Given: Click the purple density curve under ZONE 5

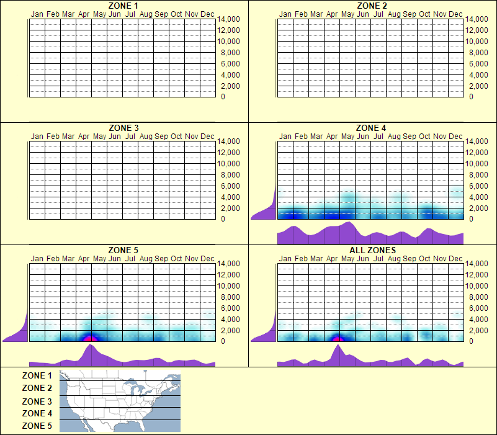Looking at the screenshot, I should (x=121, y=359).
